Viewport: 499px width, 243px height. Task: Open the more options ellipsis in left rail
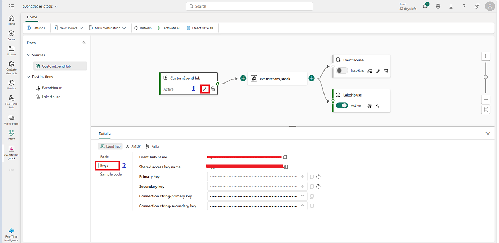pos(11,170)
